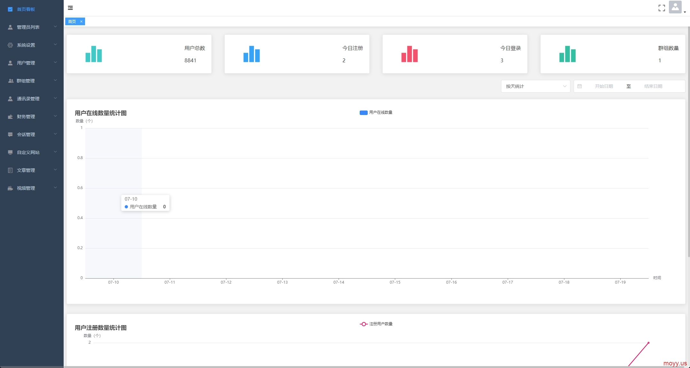Viewport: 690px width, 368px height.
Task: Open 系统设置 menu item label
Action: [x=26, y=45]
